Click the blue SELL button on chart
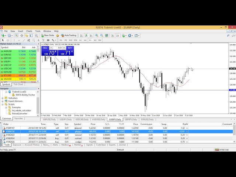236x177 pixels. click(x=45, y=48)
